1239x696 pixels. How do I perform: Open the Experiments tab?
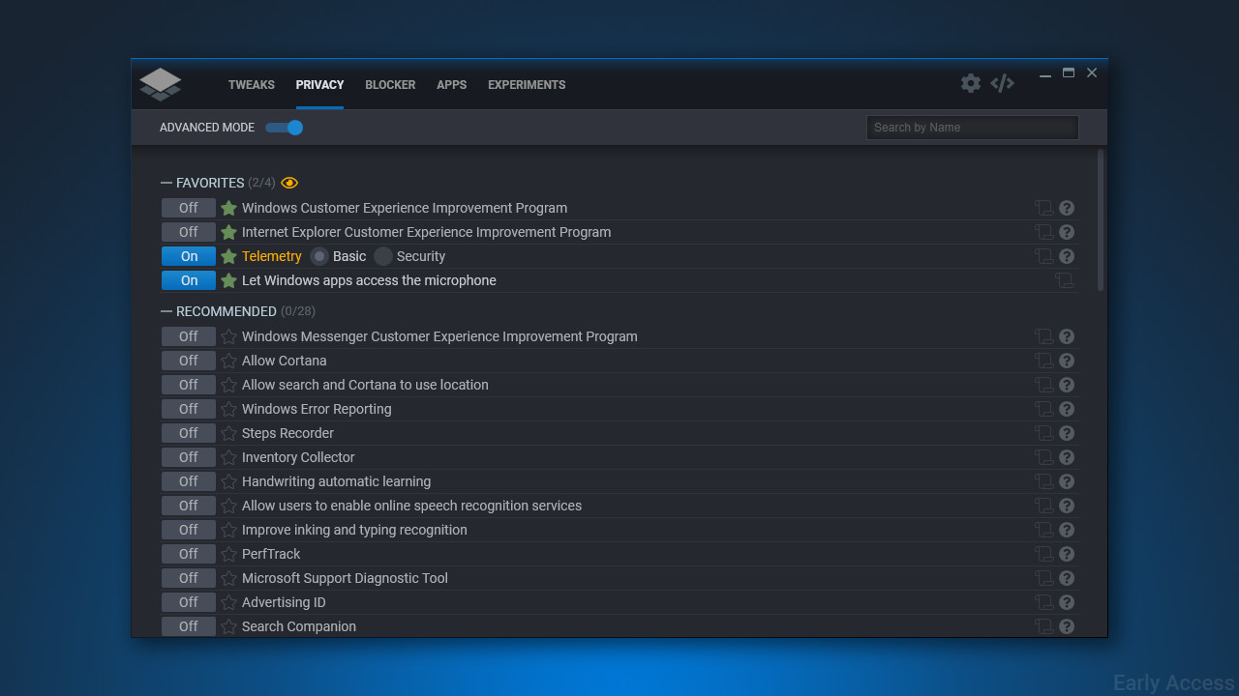[x=527, y=85]
